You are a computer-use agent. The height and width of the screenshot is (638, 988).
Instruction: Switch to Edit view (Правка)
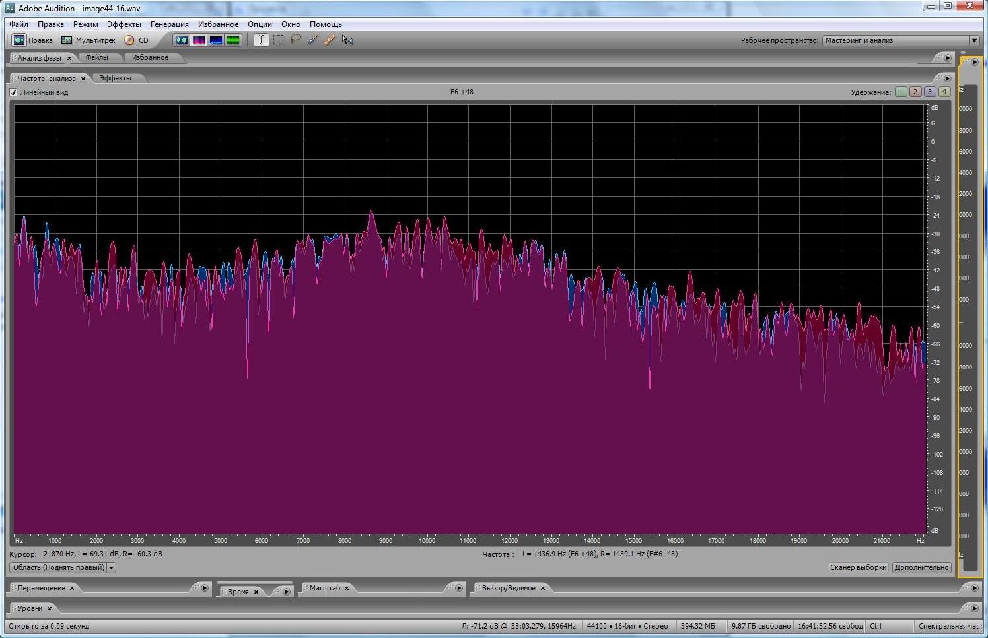(x=32, y=40)
